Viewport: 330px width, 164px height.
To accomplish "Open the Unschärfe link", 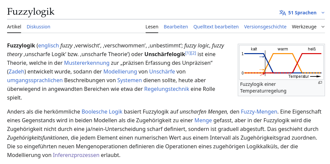I will [162, 71].
